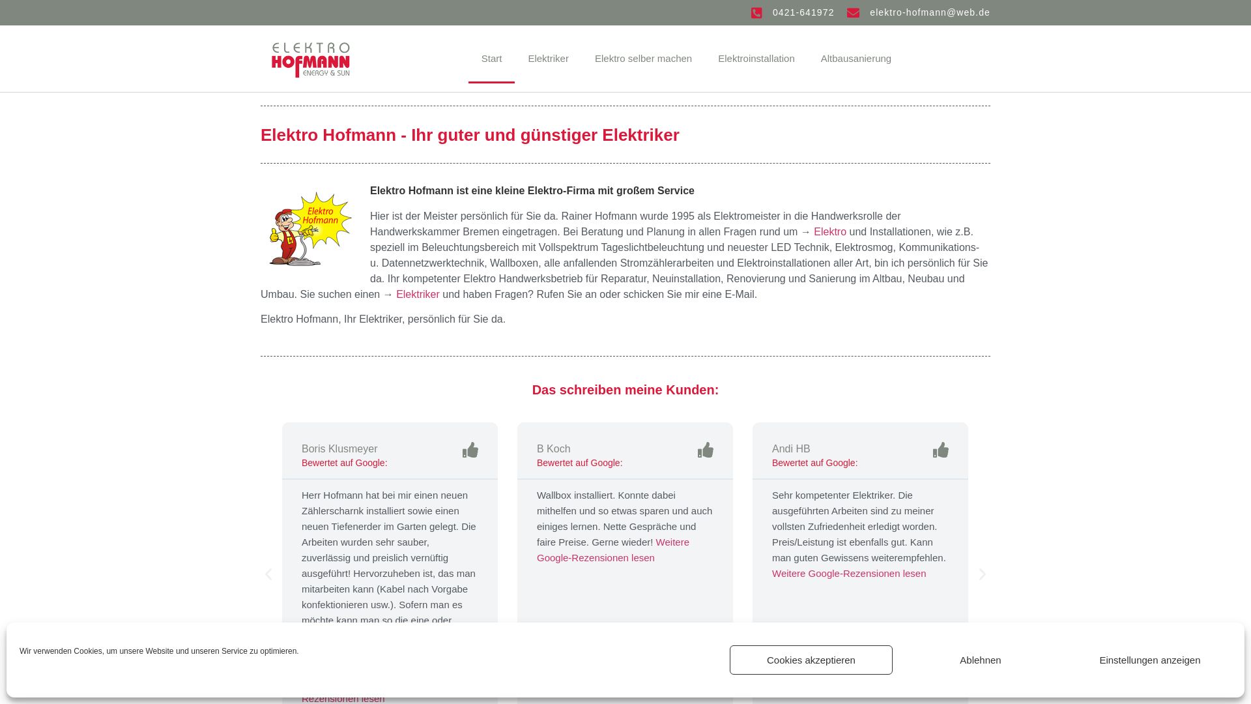Image resolution: width=1251 pixels, height=704 pixels.
Task: Click the envelope email icon
Action: [853, 13]
